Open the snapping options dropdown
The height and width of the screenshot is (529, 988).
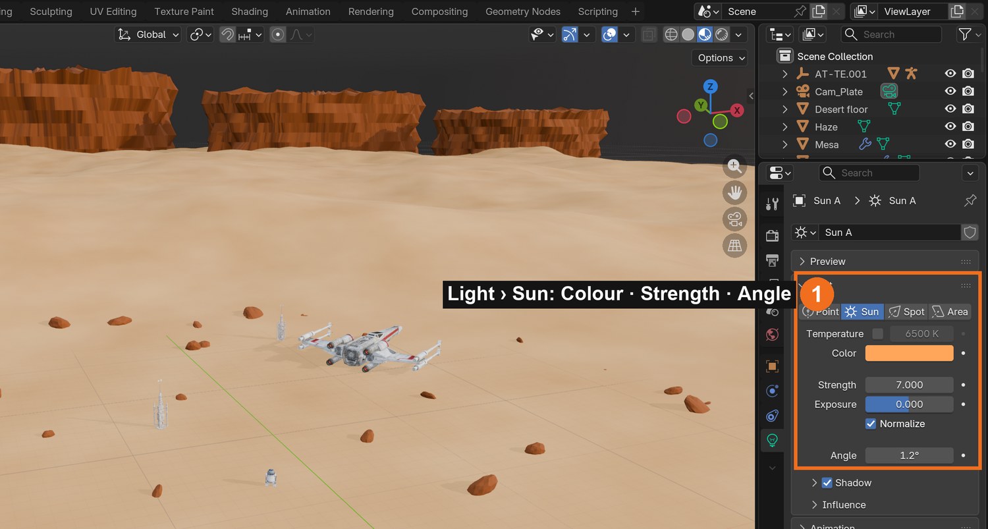tap(250, 34)
